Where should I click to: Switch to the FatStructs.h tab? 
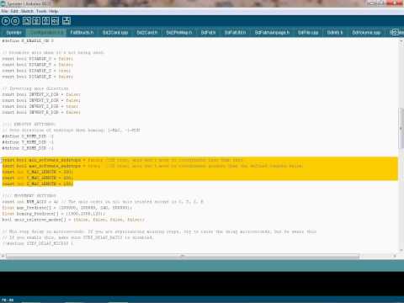pyautogui.click(x=82, y=33)
